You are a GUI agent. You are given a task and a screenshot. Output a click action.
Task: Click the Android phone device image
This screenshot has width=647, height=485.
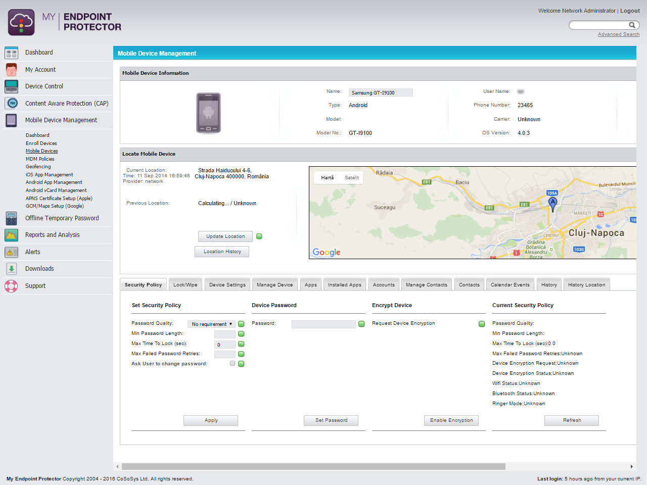[208, 113]
